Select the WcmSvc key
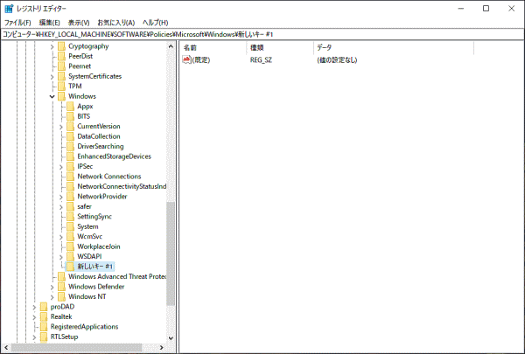This screenshot has width=525, height=354. click(x=90, y=237)
